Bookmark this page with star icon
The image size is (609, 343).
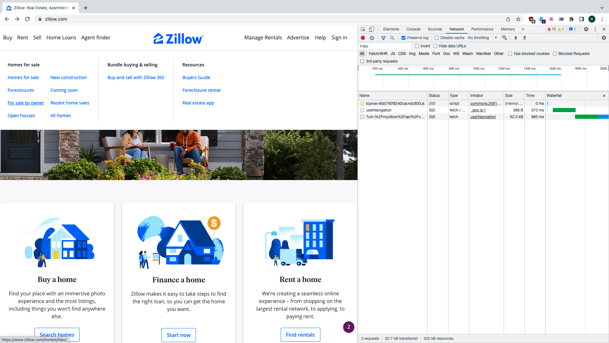(x=518, y=19)
